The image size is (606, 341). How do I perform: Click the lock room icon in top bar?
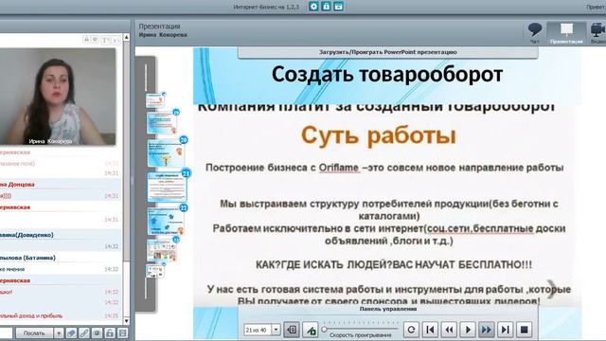tap(326, 7)
